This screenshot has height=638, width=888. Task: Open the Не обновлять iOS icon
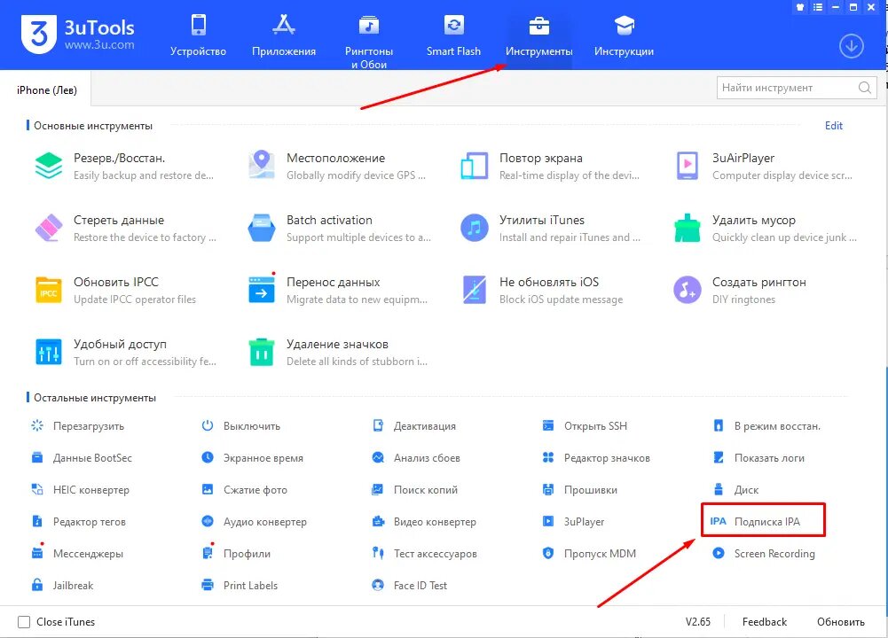click(x=474, y=290)
